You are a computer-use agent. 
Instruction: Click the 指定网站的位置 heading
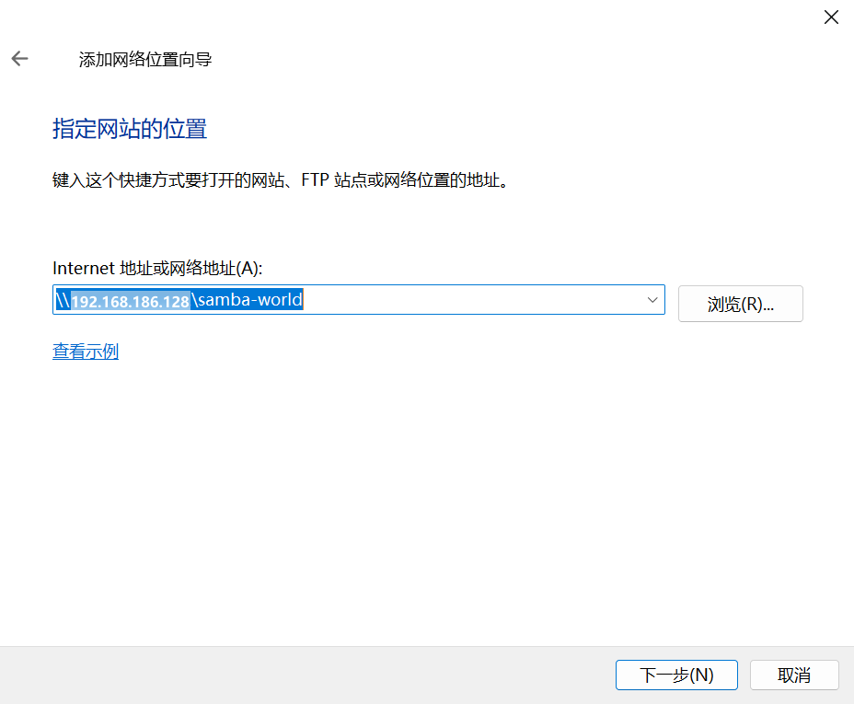click(130, 129)
